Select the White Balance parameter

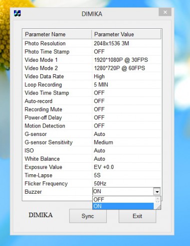pyautogui.click(x=42, y=159)
